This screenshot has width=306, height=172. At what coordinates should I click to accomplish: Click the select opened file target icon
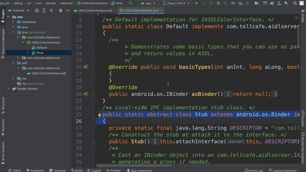[37, 11]
